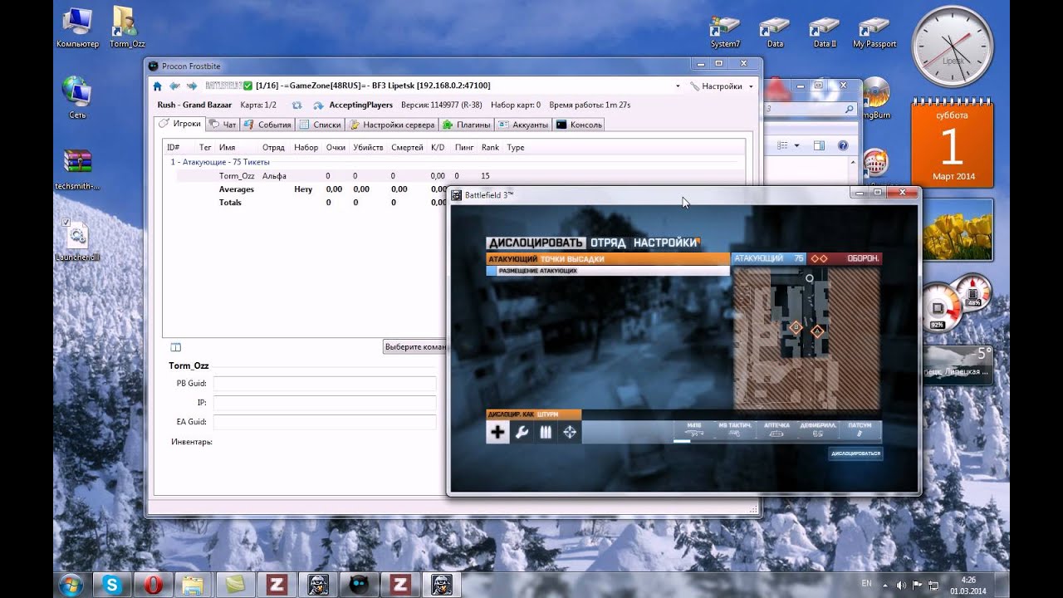1063x598 pixels.
Task: Click objective A marker on the map
Action: 817,331
